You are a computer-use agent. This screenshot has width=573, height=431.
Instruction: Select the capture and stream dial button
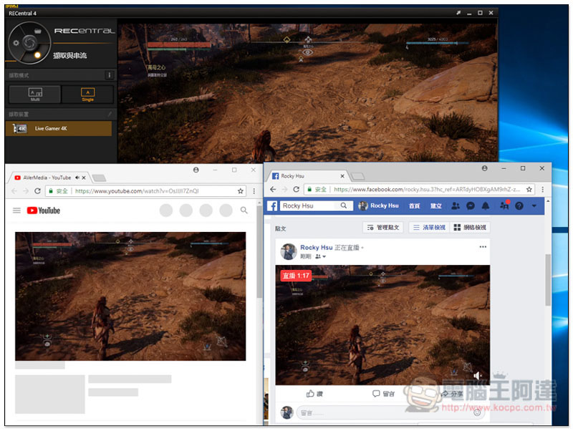(37, 55)
